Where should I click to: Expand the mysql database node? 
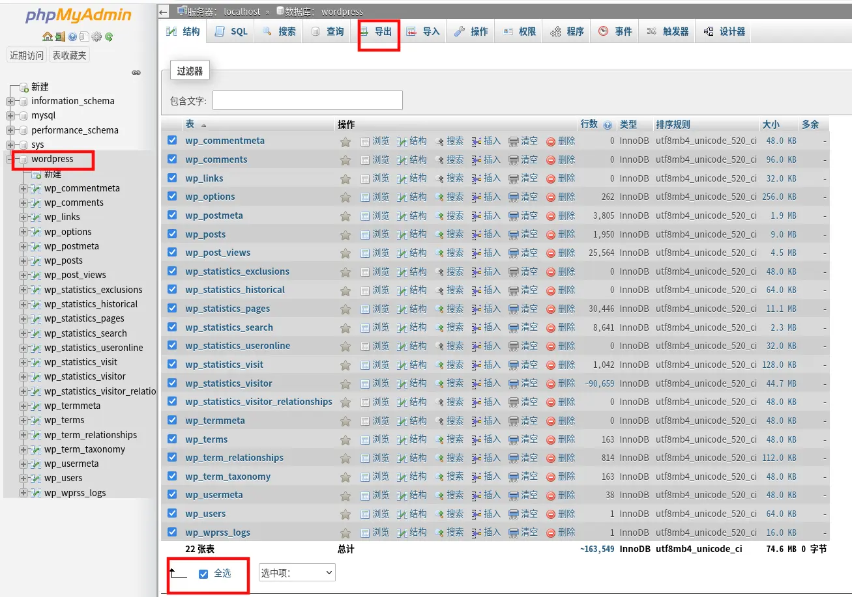(x=10, y=115)
